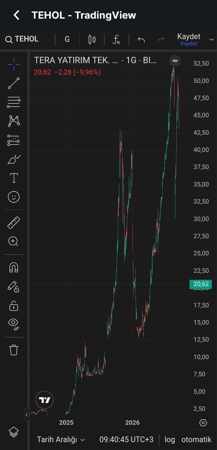Open the candlestick chart type selector
The height and width of the screenshot is (450, 217).
(x=92, y=39)
